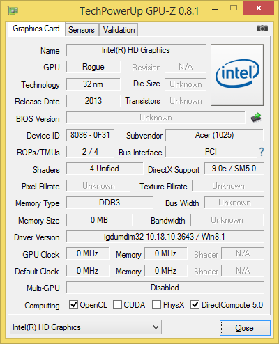This screenshot has width=279, height=344.
Task: Click the Bus Interface question mark
Action: click(262, 152)
